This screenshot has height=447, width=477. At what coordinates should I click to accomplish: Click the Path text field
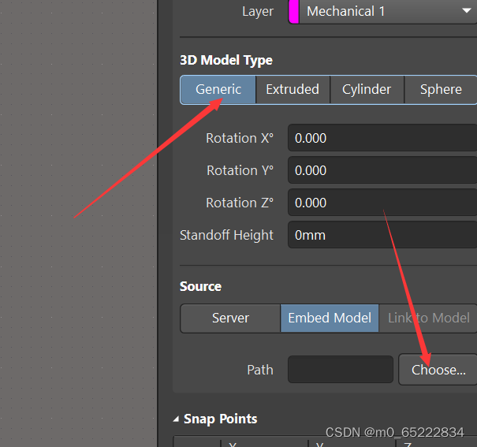(x=341, y=370)
